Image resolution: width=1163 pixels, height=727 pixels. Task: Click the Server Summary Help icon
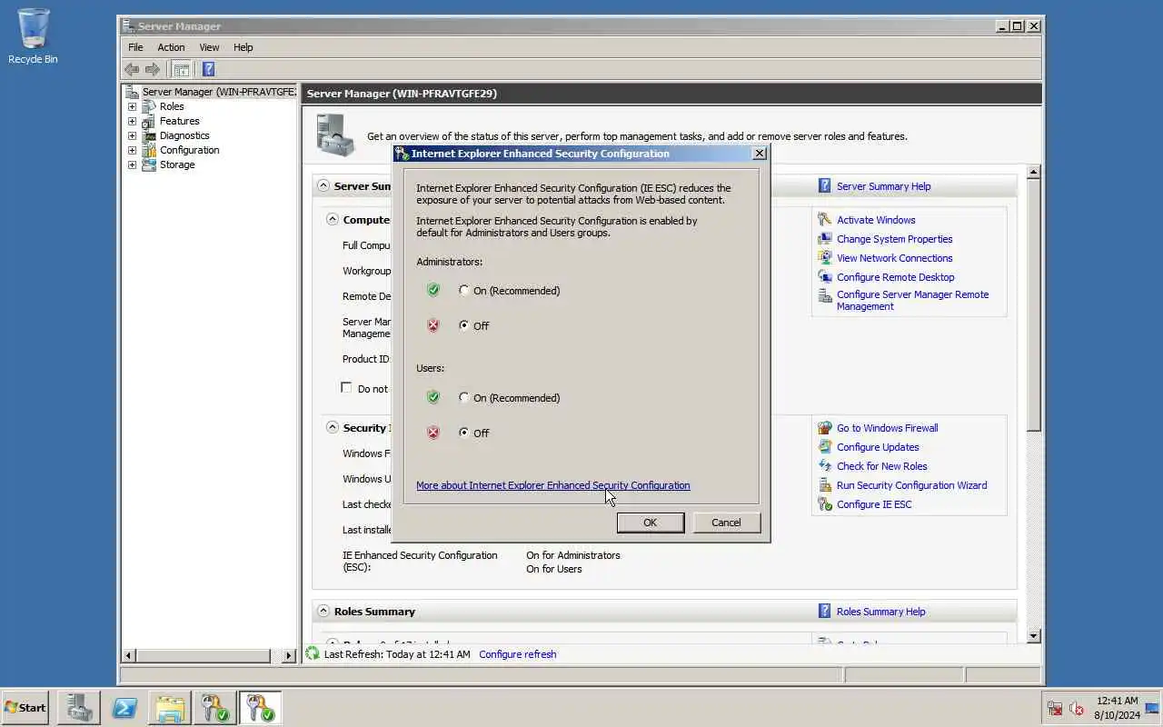[825, 185]
